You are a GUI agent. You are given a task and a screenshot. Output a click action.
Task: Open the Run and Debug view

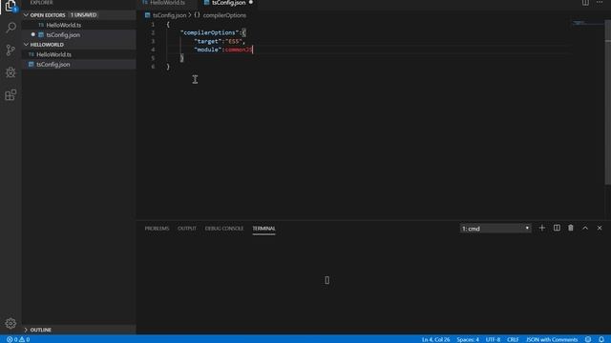pyautogui.click(x=11, y=72)
